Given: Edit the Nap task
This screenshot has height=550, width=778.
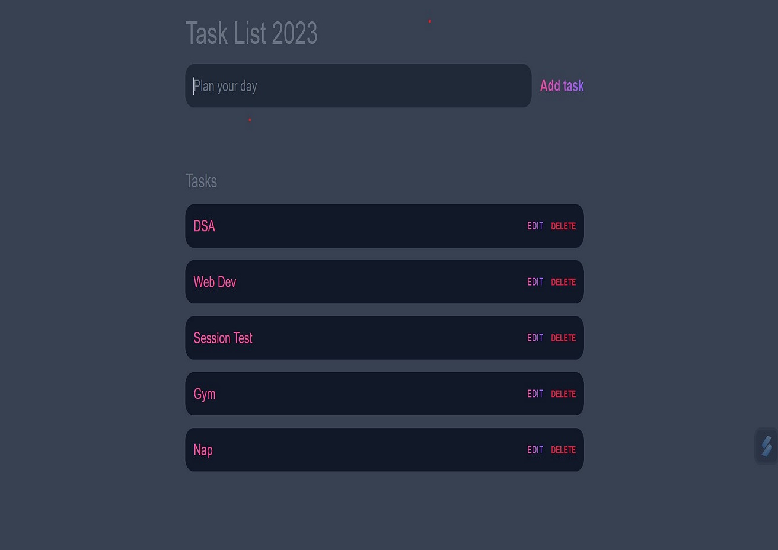Looking at the screenshot, I should click(x=535, y=450).
